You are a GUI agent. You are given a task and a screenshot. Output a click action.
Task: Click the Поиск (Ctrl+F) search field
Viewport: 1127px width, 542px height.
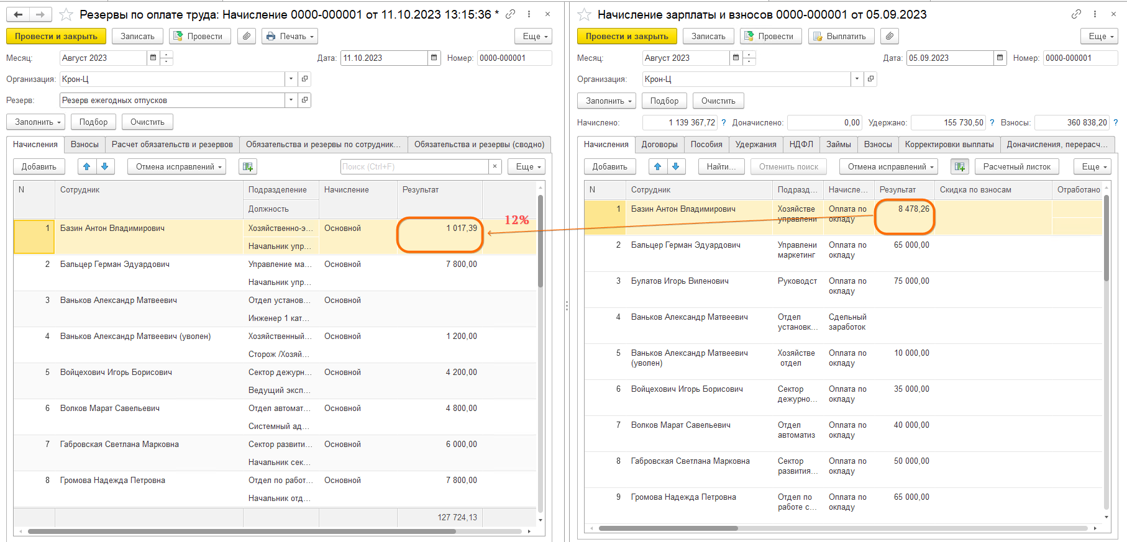[x=414, y=166]
